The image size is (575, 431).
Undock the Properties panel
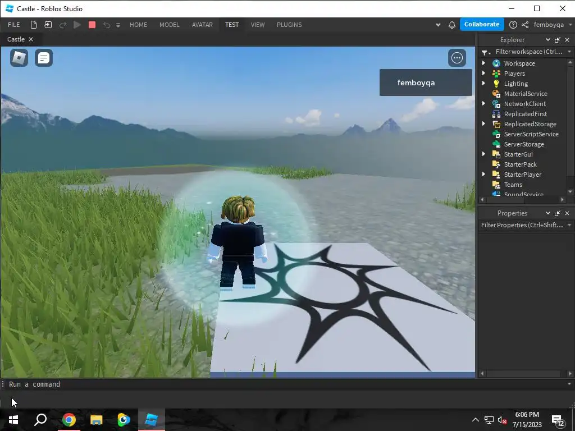coord(558,213)
